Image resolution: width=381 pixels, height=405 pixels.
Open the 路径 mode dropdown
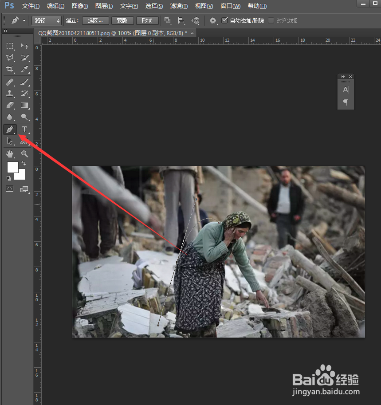pos(46,20)
